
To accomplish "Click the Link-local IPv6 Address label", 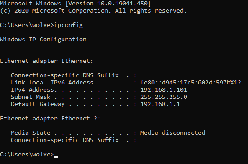I will point(52,83).
